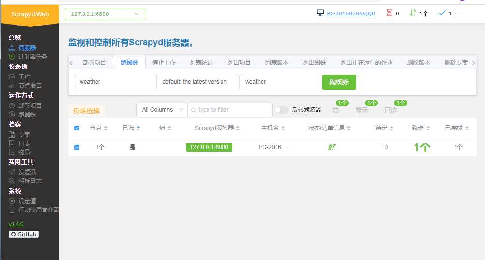Click the green 127.0.0.1:6800 server tag
485x260 pixels.
[209, 147]
